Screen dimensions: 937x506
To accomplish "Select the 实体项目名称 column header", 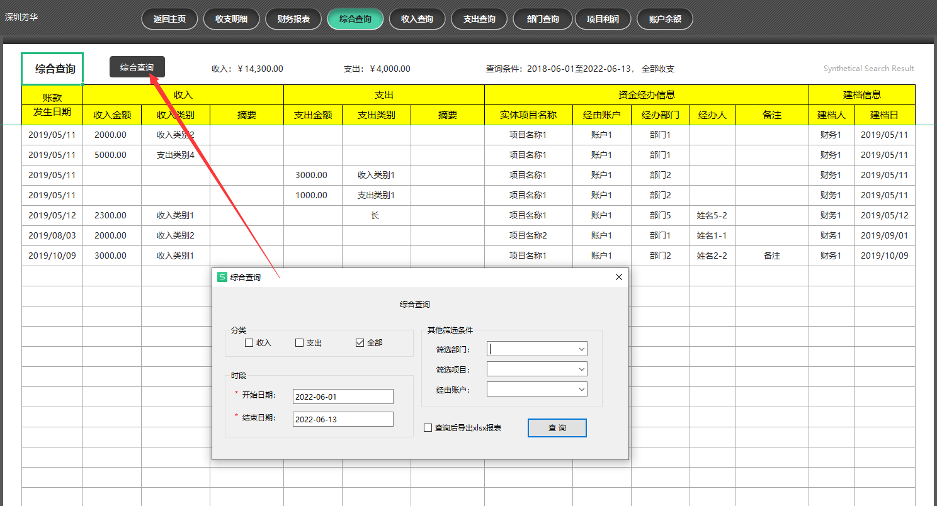I will [x=528, y=115].
